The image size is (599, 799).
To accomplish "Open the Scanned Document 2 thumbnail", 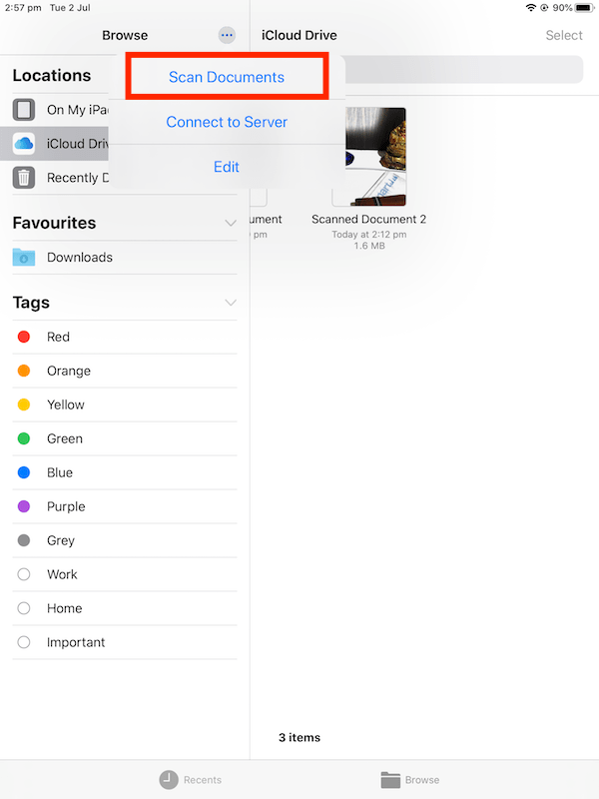I will coord(369,157).
